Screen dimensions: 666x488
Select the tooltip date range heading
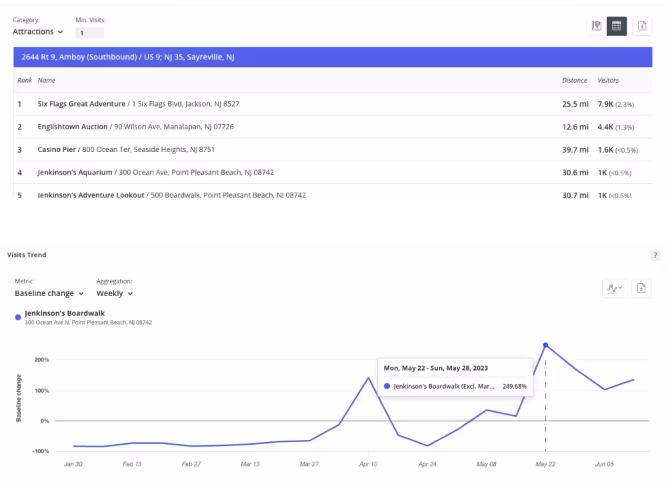[x=436, y=368]
